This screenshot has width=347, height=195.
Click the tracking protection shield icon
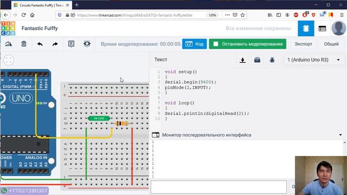coord(60,15)
